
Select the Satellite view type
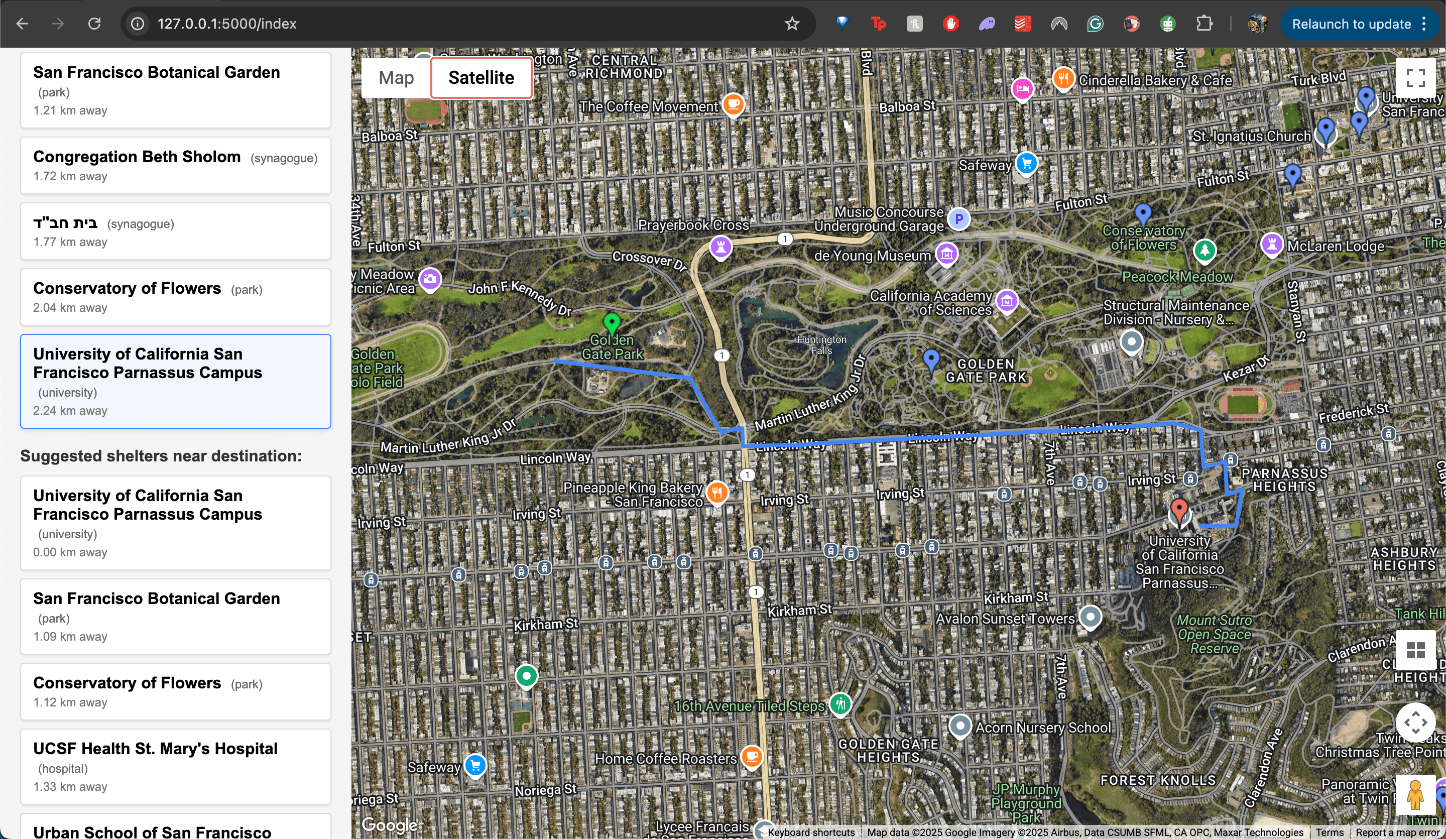click(x=481, y=77)
